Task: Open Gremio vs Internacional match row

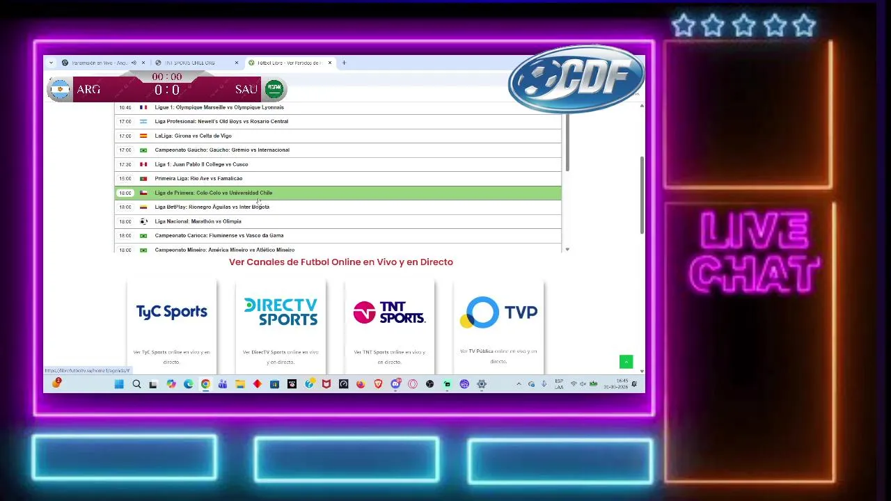Action: (x=338, y=150)
